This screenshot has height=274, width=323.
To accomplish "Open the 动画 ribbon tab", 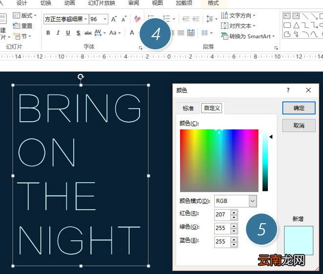I will pos(70,3).
